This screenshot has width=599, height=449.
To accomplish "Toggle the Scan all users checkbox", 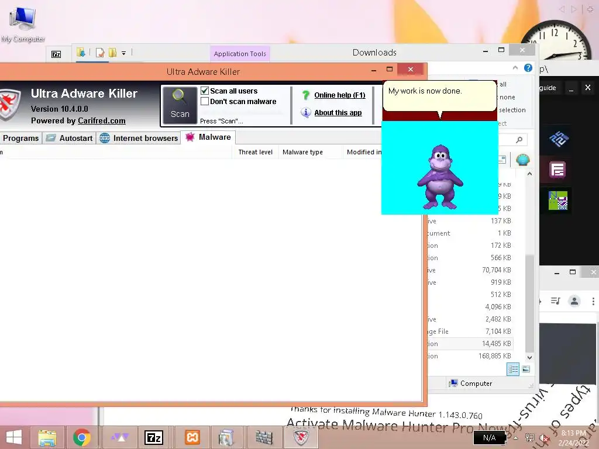I will tap(205, 91).
